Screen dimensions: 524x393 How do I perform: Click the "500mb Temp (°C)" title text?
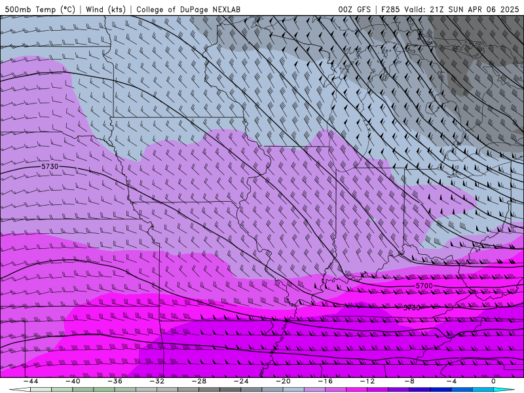pos(40,9)
